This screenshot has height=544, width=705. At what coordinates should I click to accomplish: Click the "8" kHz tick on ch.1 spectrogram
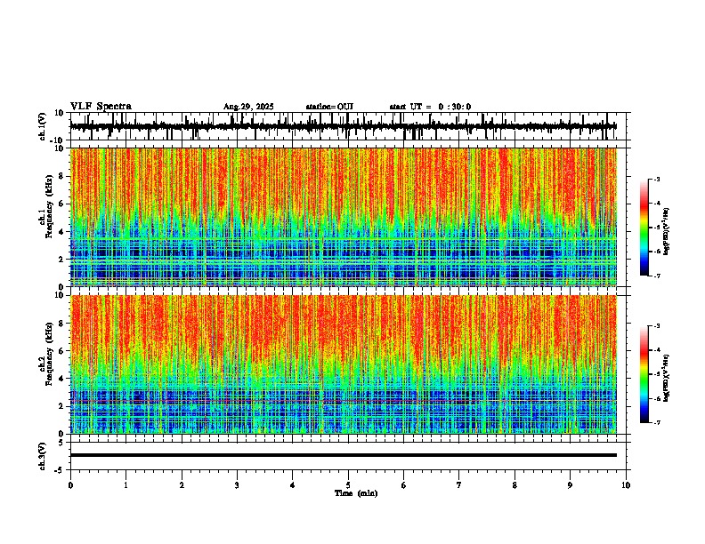pyautogui.click(x=61, y=176)
